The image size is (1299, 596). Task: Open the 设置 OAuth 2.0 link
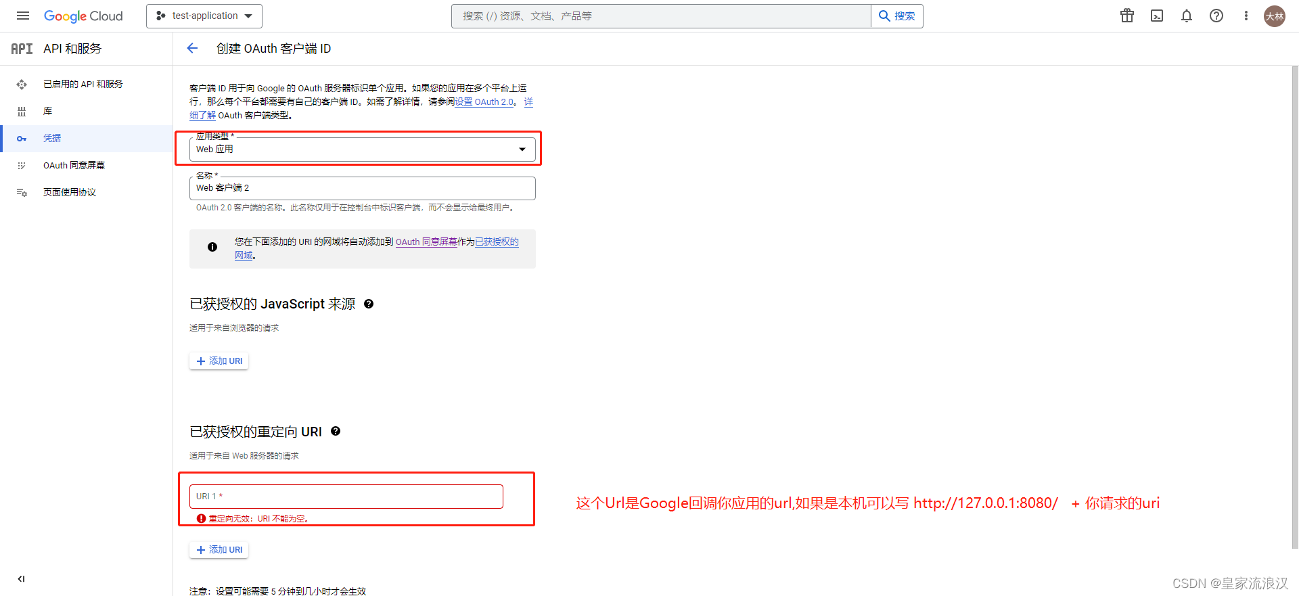pyautogui.click(x=484, y=102)
